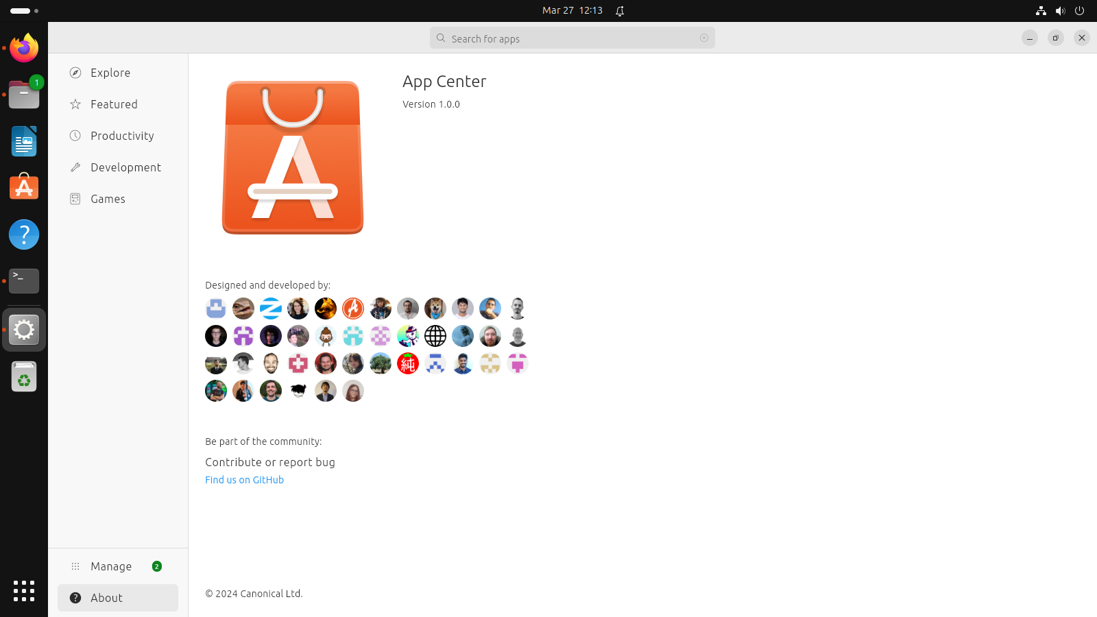
Task: Click the search magnifier icon
Action: coord(441,38)
